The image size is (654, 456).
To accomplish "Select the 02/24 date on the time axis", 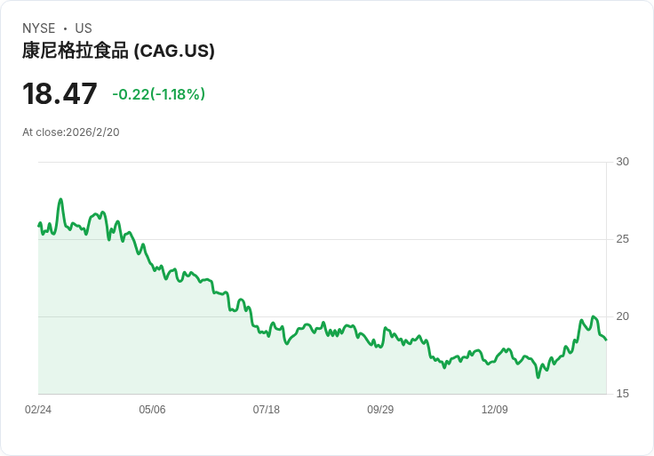I will [x=38, y=410].
